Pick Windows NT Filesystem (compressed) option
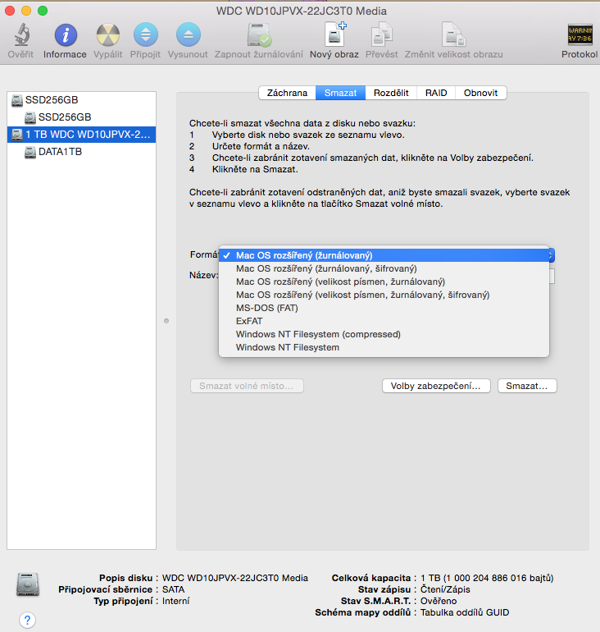600x632 pixels. point(318,334)
